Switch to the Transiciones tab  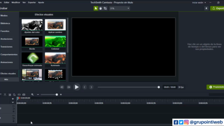6,47
